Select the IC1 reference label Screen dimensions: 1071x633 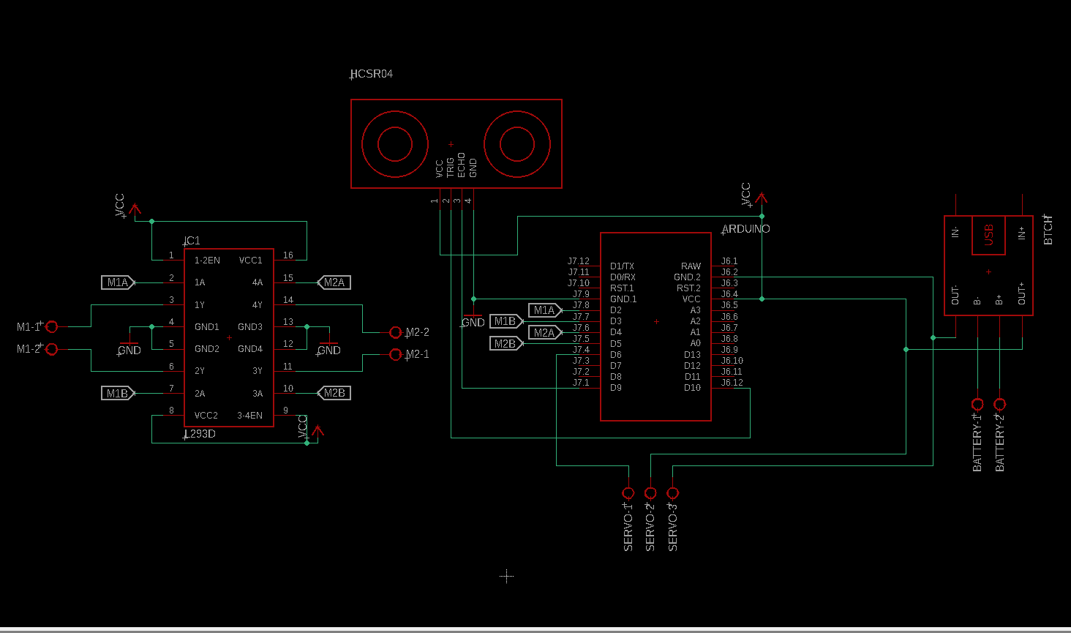[x=192, y=241]
